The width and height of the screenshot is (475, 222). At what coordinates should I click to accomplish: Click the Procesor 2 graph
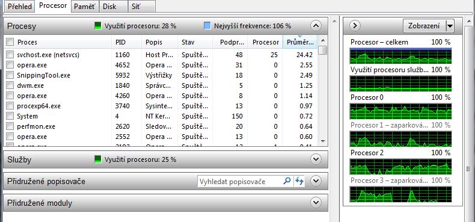(401, 167)
